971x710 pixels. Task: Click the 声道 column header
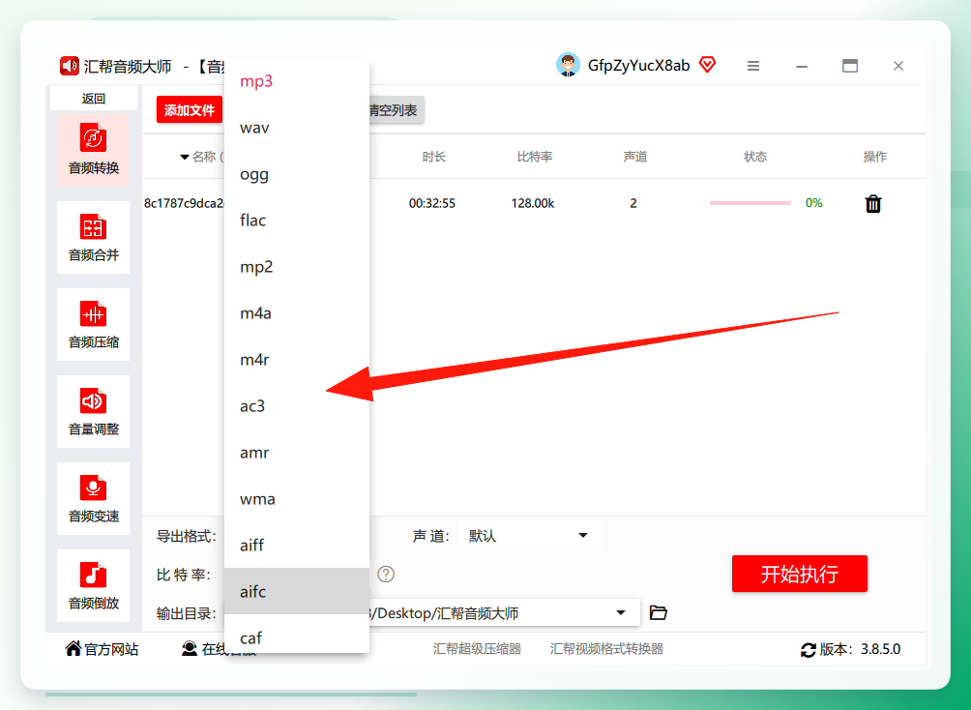click(x=634, y=157)
